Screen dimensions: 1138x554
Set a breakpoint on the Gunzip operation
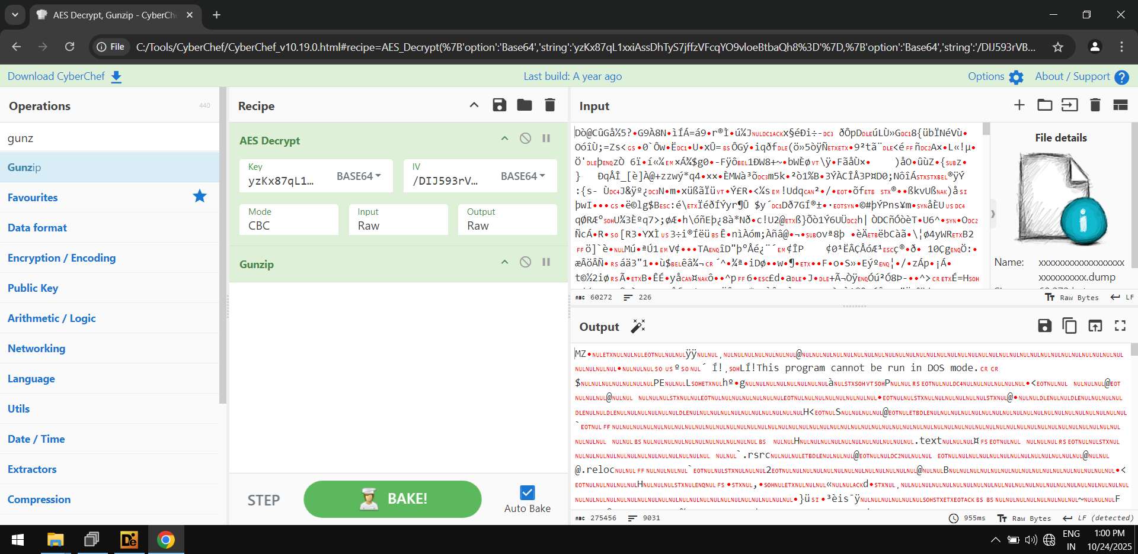click(546, 262)
